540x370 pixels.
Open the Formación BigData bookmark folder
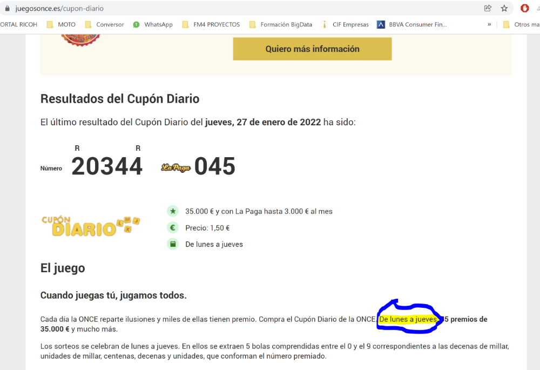click(281, 24)
